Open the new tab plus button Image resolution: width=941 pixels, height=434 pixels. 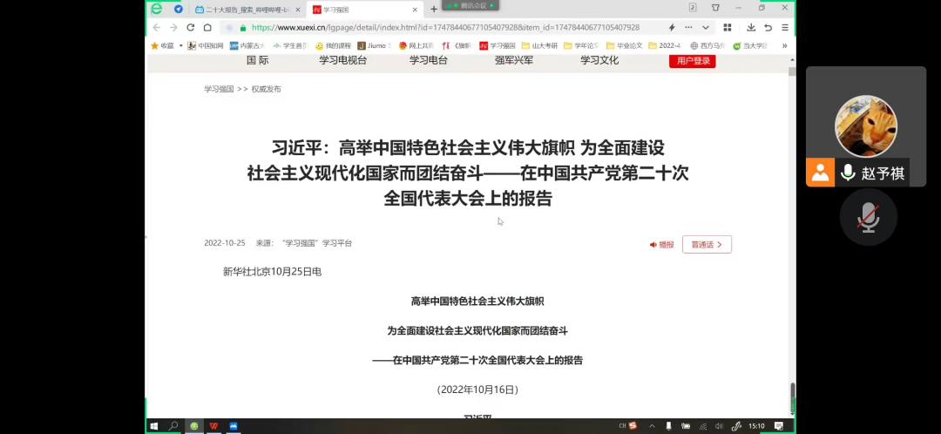click(434, 9)
